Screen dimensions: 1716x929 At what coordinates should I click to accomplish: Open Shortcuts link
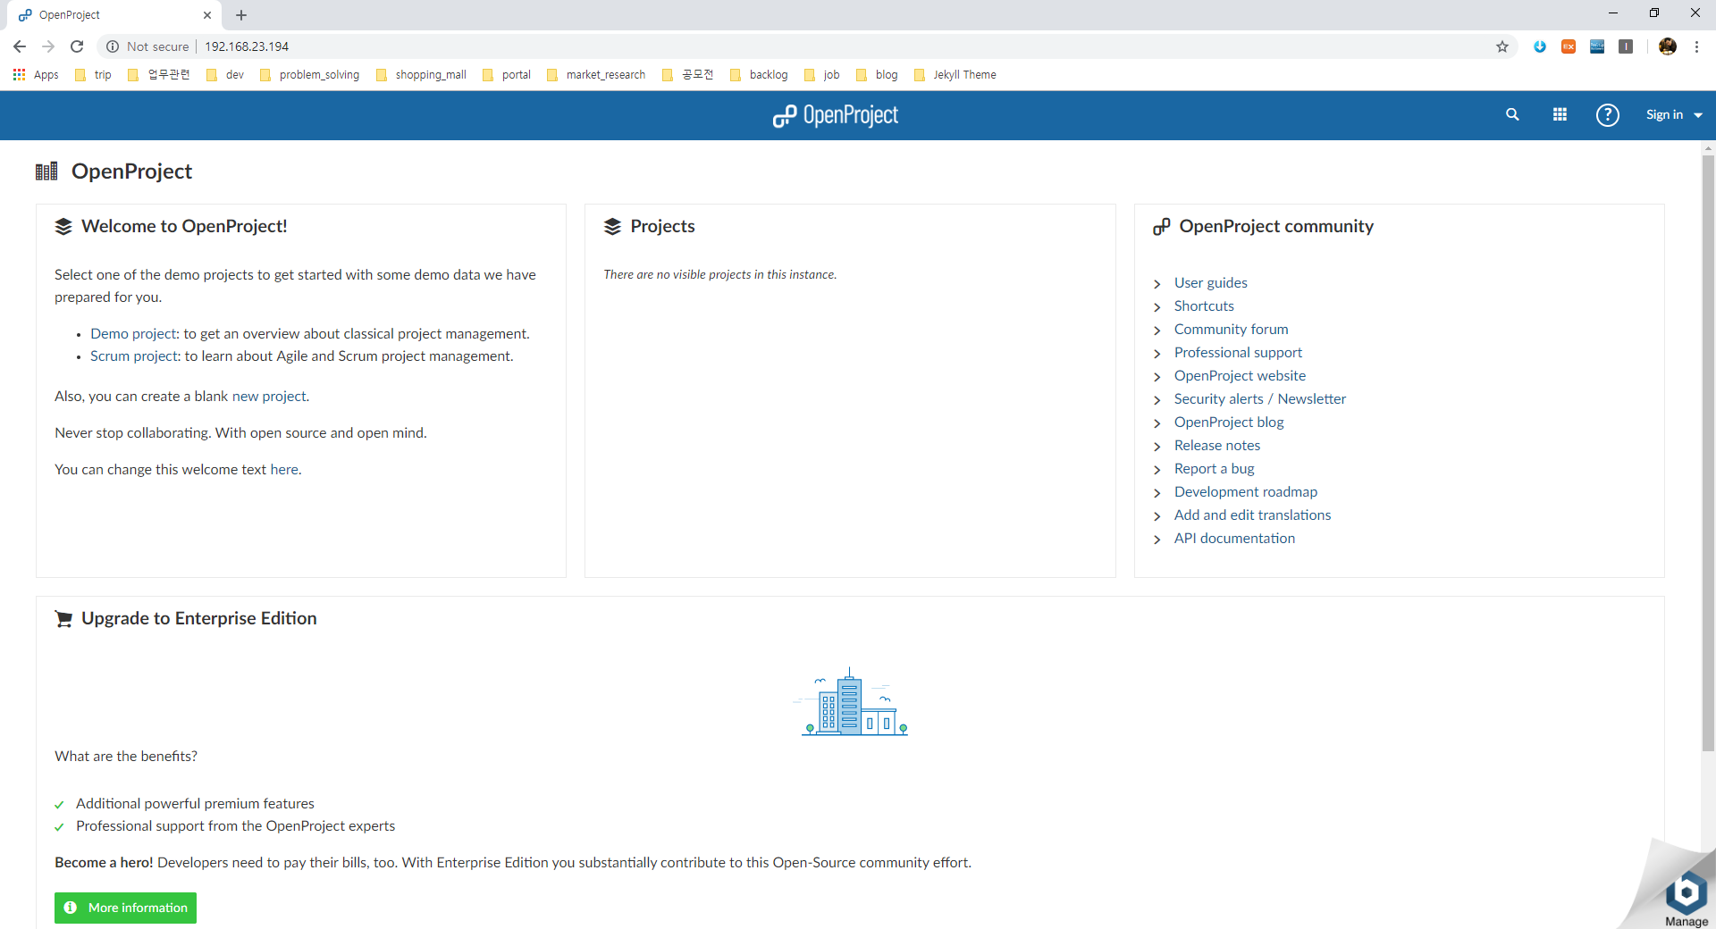click(x=1204, y=305)
